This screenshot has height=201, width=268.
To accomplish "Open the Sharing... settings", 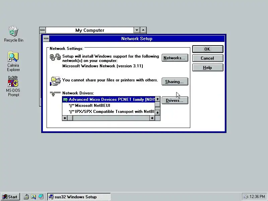I will 175,82.
